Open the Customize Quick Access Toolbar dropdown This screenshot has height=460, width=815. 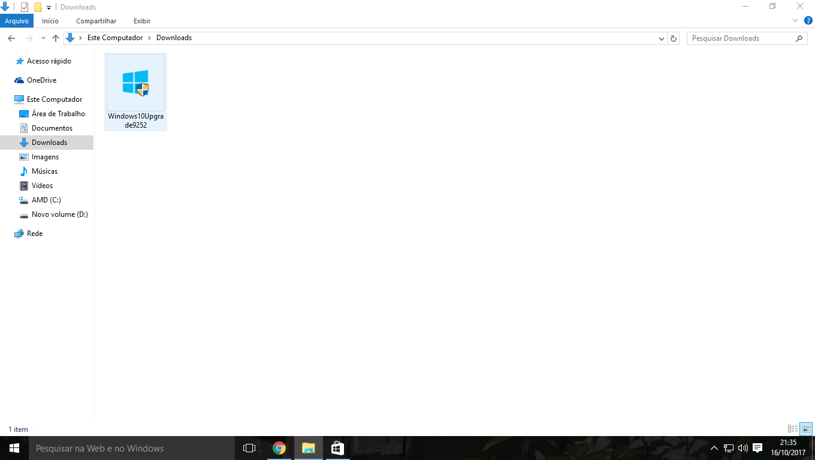coord(49,7)
